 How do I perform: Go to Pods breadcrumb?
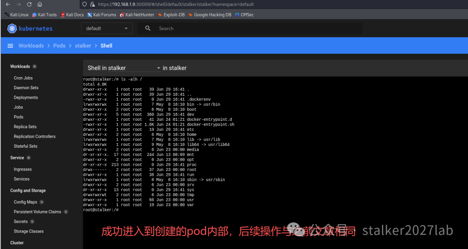point(59,45)
